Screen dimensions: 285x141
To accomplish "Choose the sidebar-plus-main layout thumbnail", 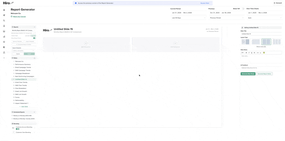I will tap(245, 42).
